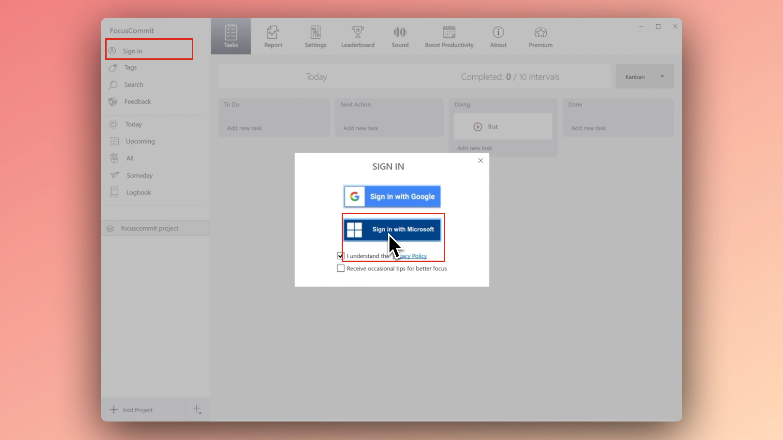Click the 'Done' column header
783x440 pixels.
coord(575,104)
